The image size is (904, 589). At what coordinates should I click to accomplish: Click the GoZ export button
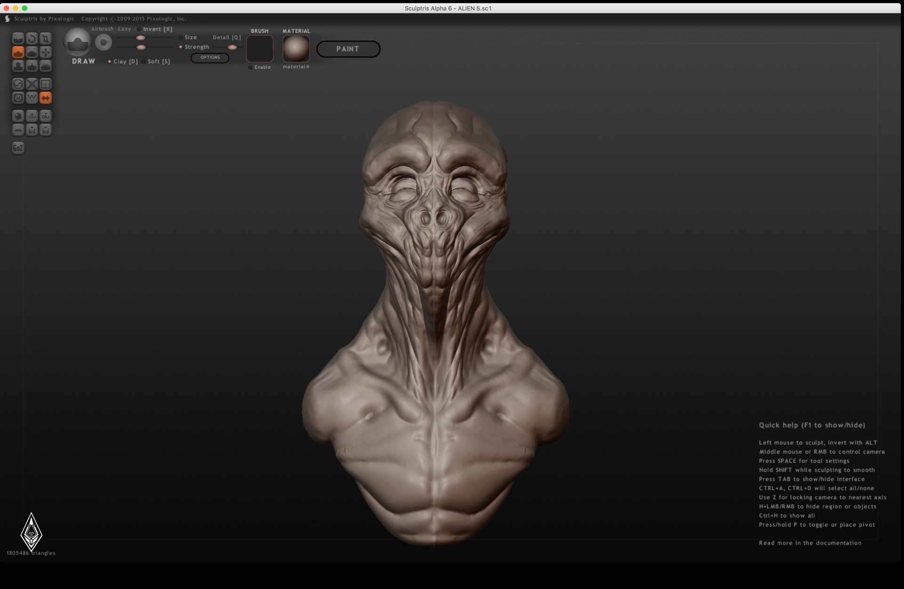tap(18, 148)
